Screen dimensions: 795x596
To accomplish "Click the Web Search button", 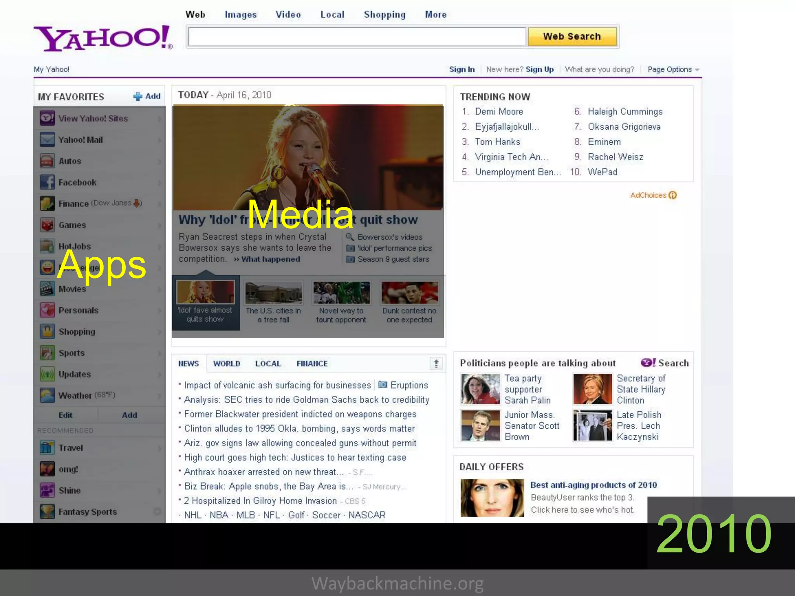I will [x=572, y=36].
